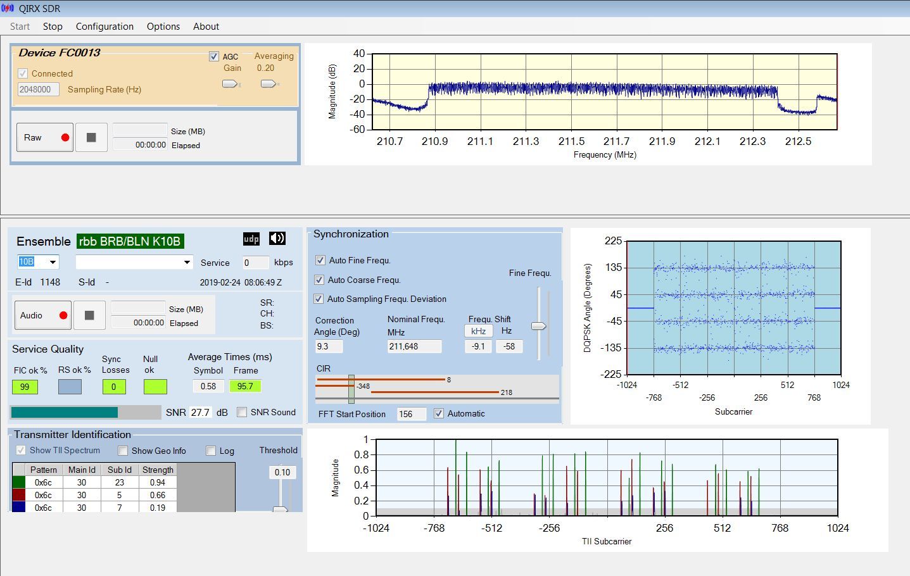Stop audio recording with square button

tap(89, 315)
